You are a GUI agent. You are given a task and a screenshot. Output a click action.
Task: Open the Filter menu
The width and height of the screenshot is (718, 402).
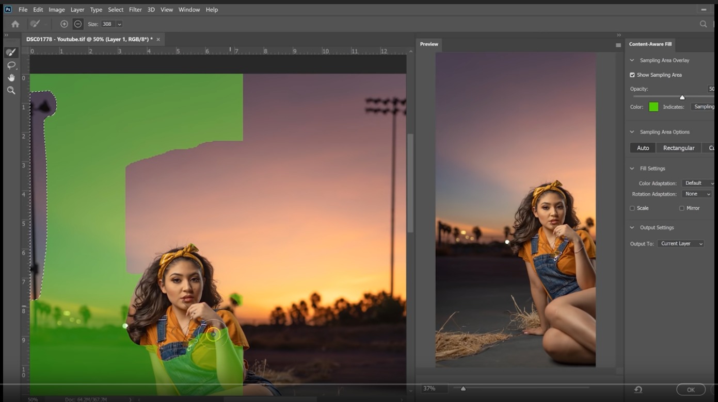[135, 10]
